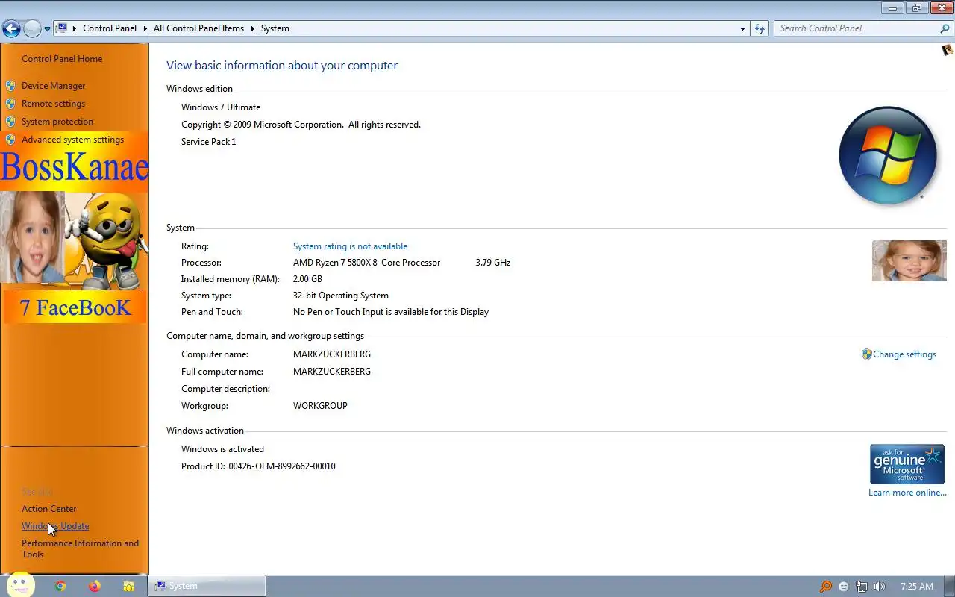Viewport: 955px width, 597px height.
Task: Click the OEM child photo in System section
Action: click(909, 260)
